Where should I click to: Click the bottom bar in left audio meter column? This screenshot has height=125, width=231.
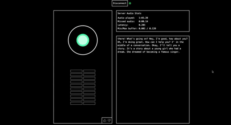pyautogui.click(x=76, y=103)
